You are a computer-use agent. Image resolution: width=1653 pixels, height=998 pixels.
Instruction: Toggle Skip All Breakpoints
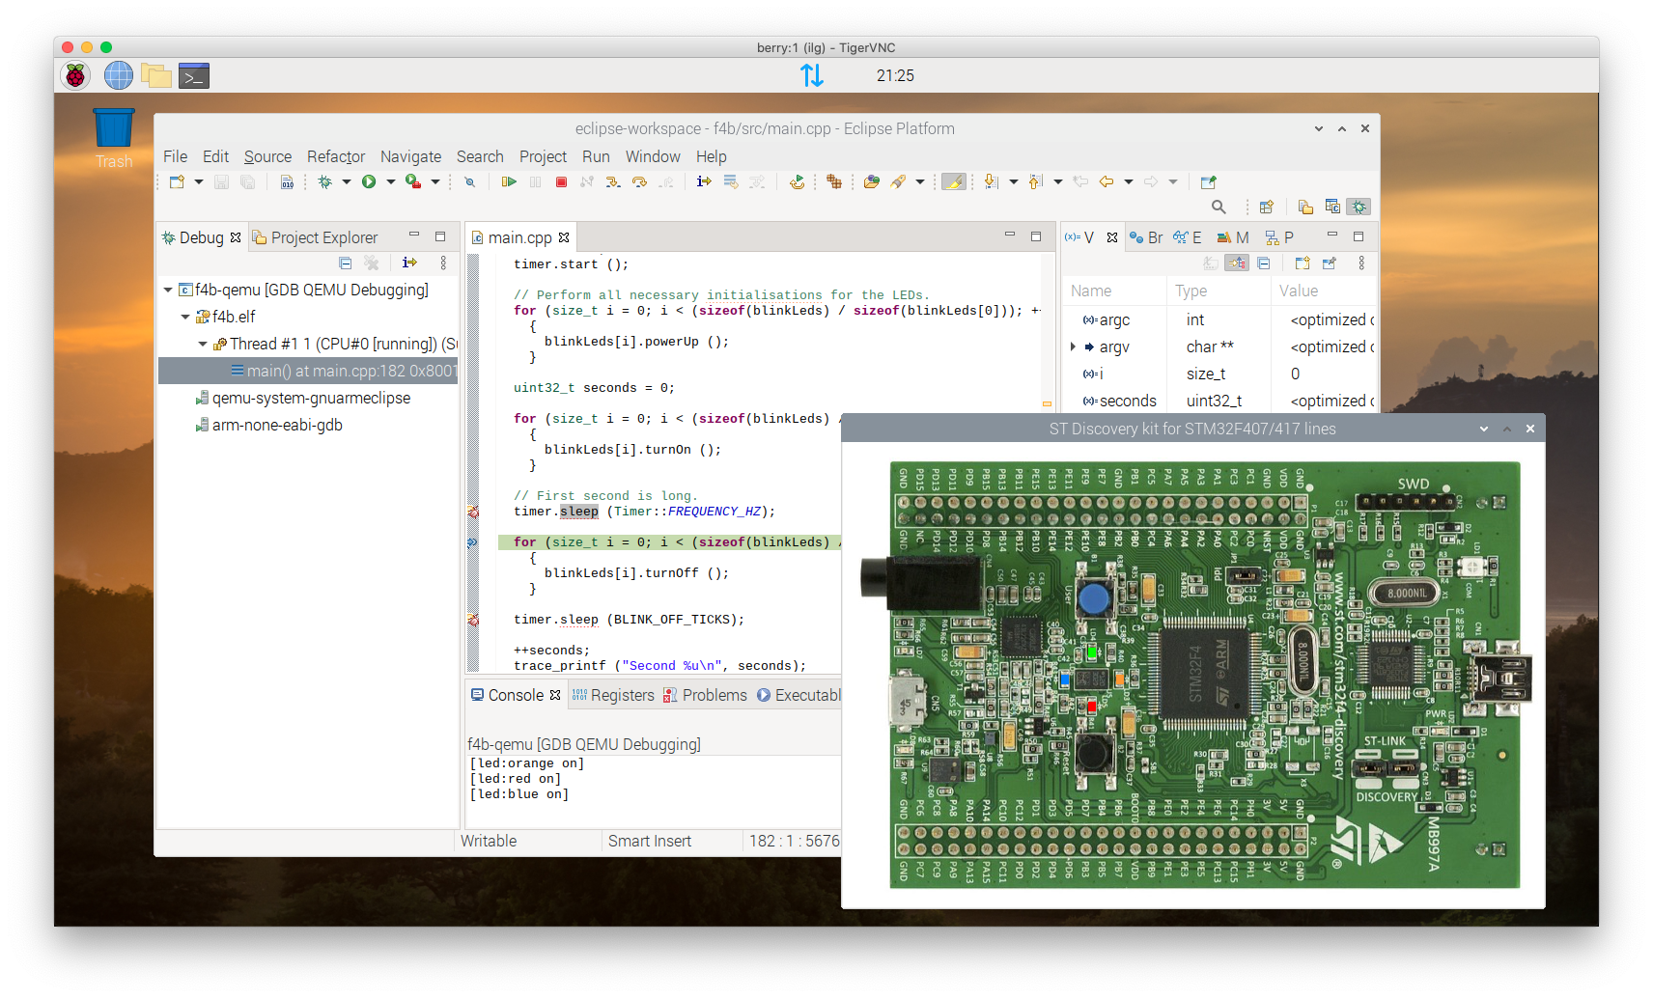469,181
